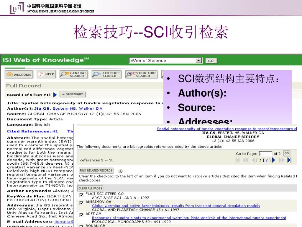
Task: Uncheck the ANISIMOV OA reference checkbox
Action: 81,203
